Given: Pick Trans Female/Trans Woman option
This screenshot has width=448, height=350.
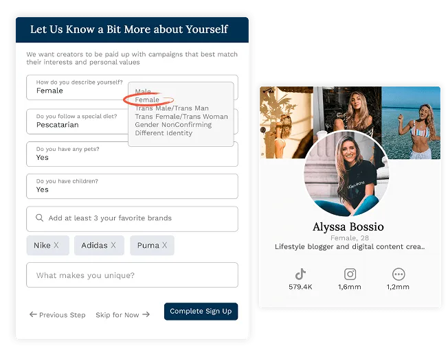Looking at the screenshot, I should pos(181,117).
